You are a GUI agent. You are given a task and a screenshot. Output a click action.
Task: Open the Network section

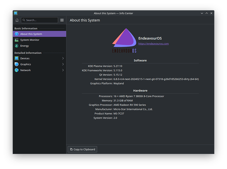39,70
